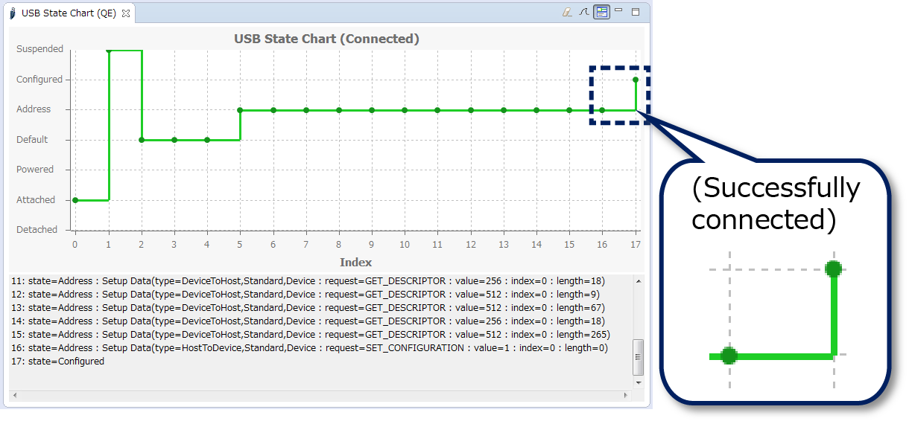The width and height of the screenshot is (909, 424).
Task: Click x-axis tick label 17
Action: (635, 245)
